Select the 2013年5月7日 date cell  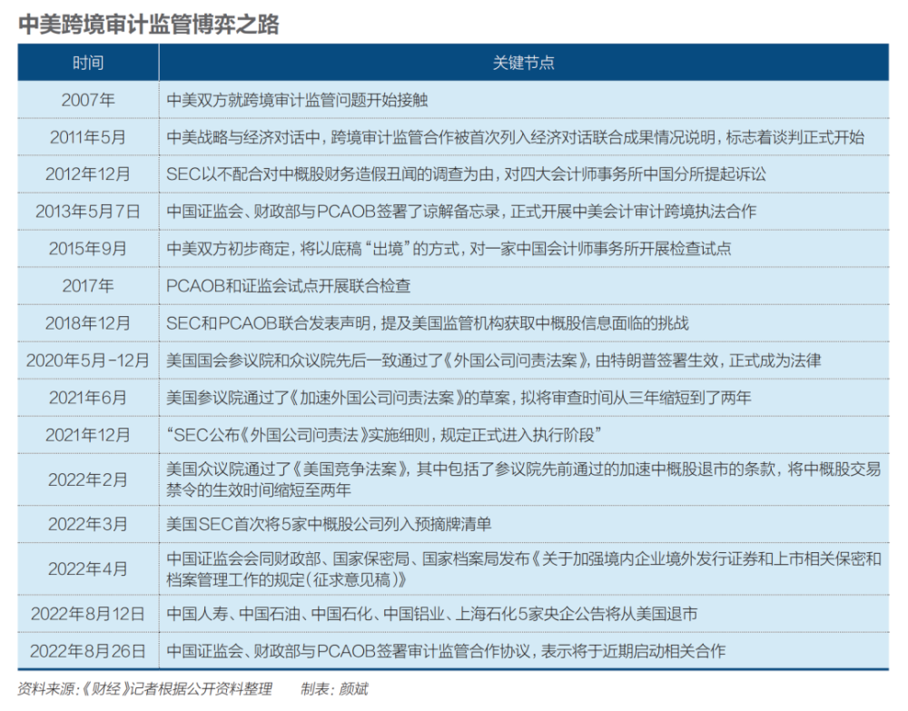tap(88, 211)
